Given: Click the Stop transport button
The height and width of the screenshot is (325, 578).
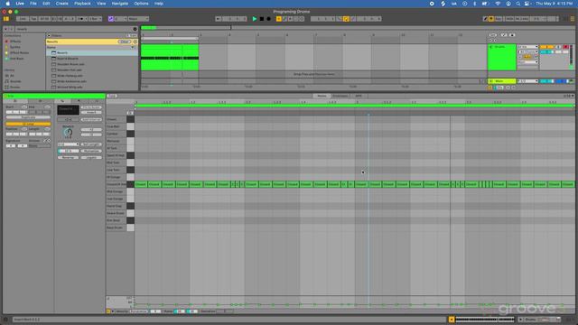Looking at the screenshot, I should 262,19.
